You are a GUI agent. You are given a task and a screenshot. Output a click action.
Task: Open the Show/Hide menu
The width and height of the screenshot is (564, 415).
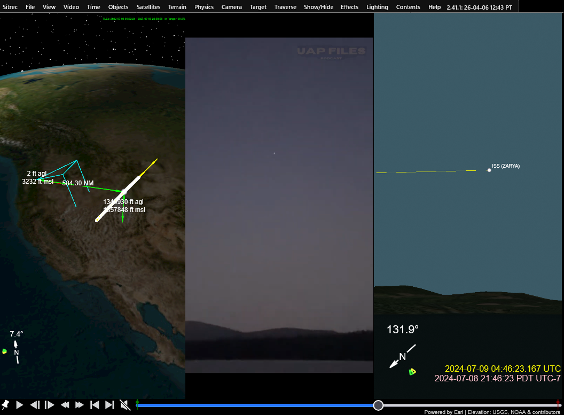pos(318,7)
